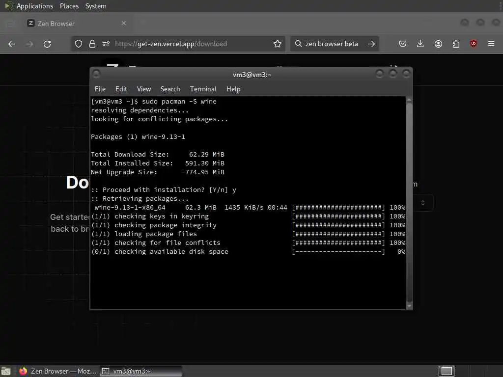Open site permissions icon in address bar
This screenshot has width=503, height=377.
(106, 44)
